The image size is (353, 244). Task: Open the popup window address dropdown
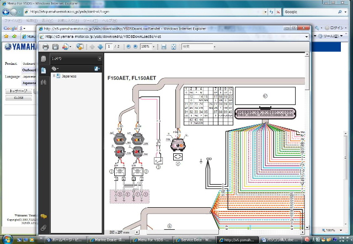click(x=307, y=37)
